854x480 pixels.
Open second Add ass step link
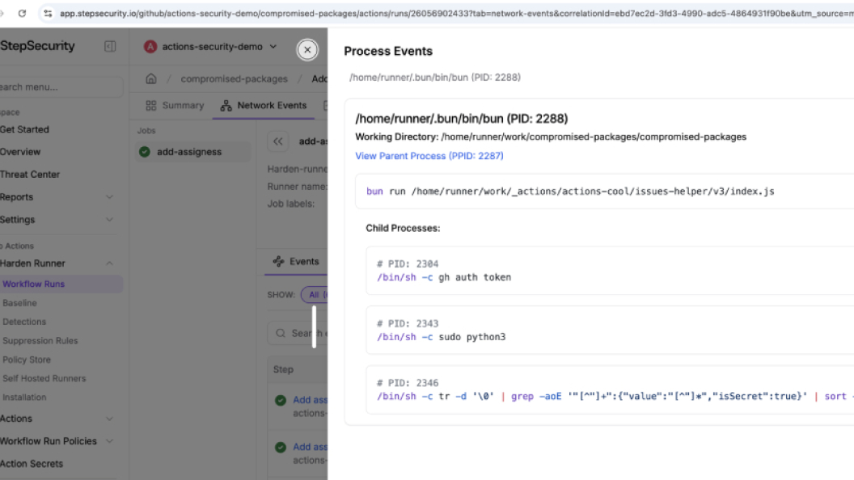coord(310,447)
